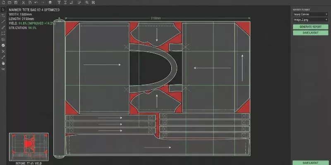This screenshot has height=165, width=331.
Task: Select the eyedropper tool
Action: coord(3,57)
